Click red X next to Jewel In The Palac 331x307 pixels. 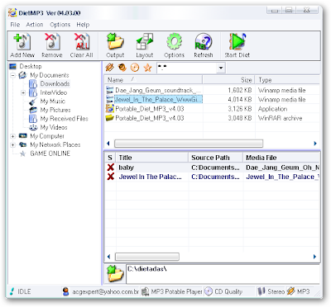111,177
